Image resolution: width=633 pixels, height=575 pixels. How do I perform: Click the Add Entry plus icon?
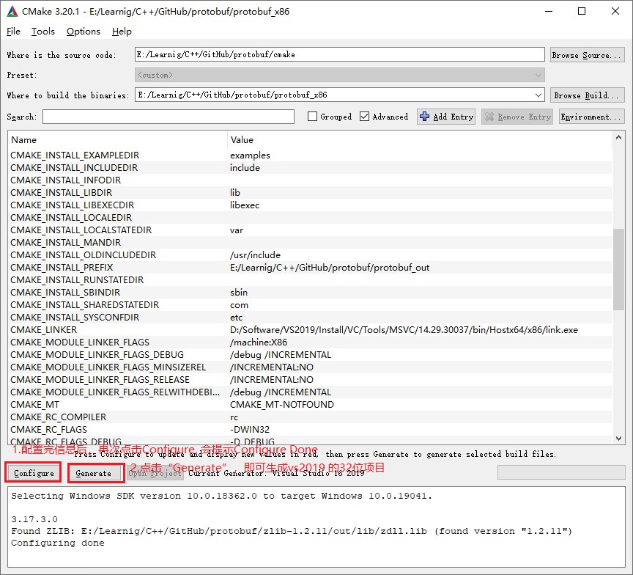(x=424, y=116)
